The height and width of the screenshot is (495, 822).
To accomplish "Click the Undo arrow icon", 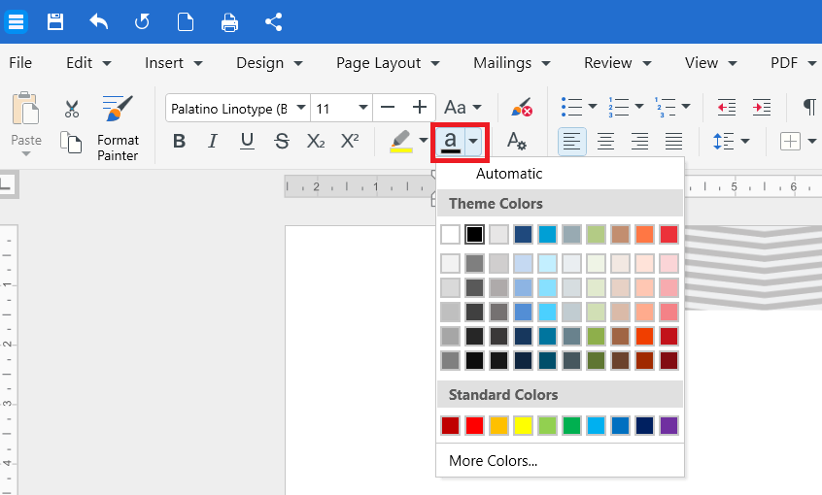I will (98, 22).
